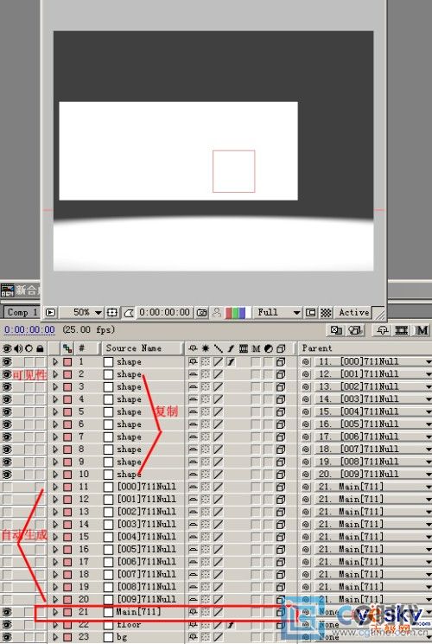Click the shy switch for layer 2 shape
432x644 pixels.
pos(193,374)
